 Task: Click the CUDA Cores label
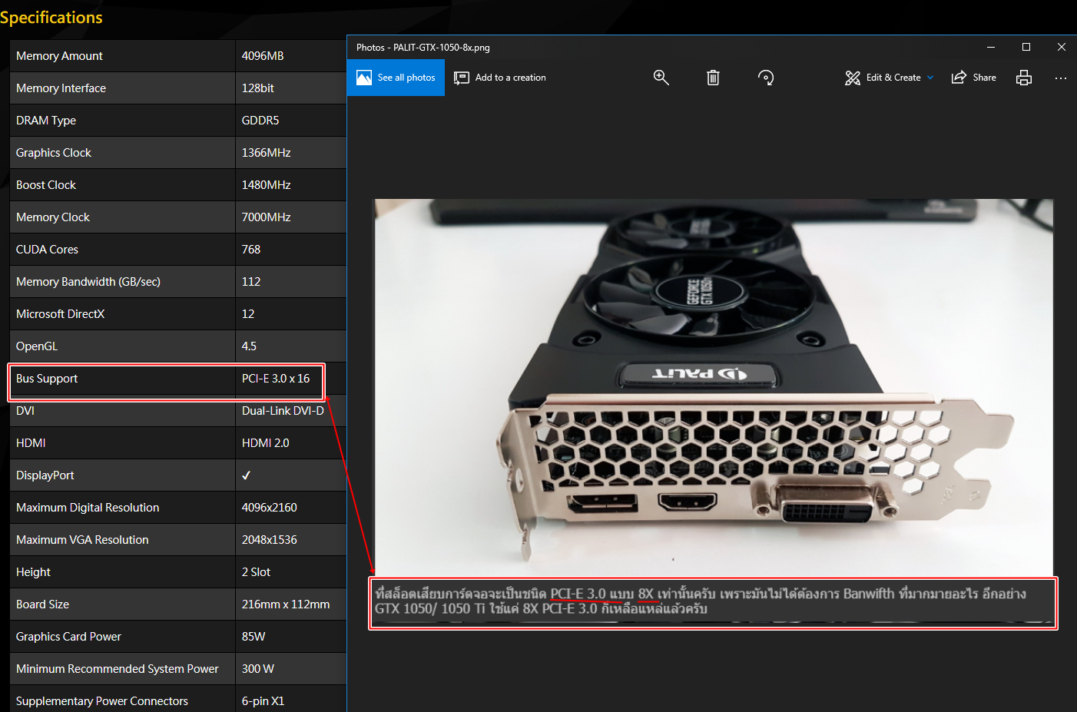[x=47, y=250]
